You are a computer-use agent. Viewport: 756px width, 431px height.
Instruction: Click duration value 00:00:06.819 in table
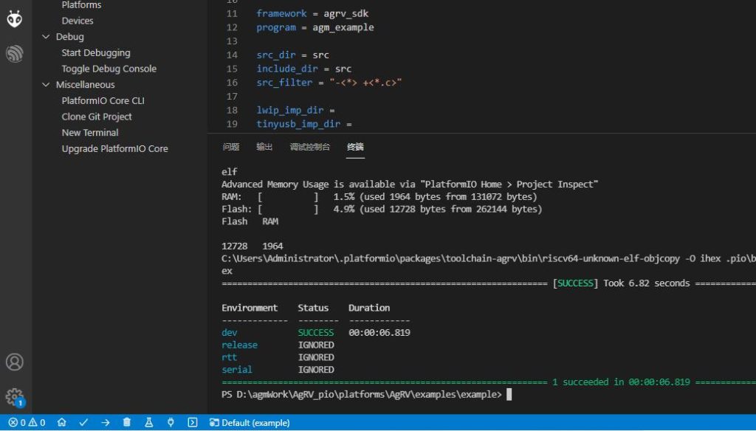point(379,333)
